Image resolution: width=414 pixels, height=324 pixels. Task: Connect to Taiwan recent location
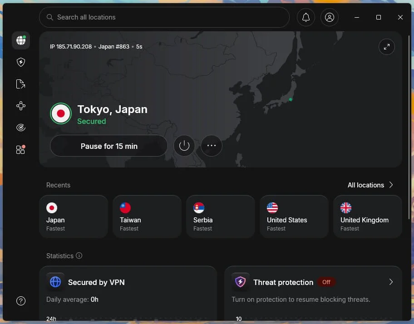147,216
